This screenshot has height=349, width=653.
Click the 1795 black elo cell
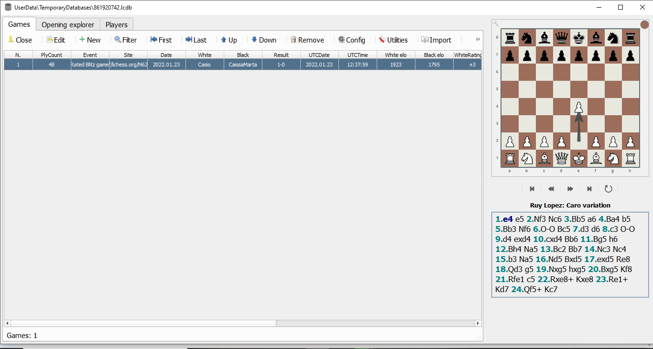pos(434,65)
